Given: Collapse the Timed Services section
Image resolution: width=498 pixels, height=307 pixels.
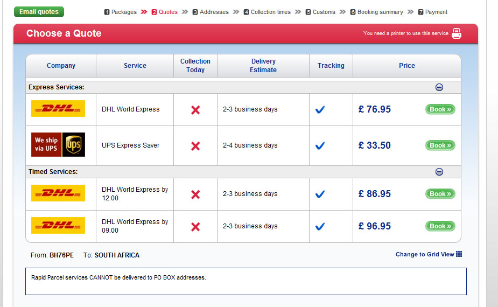Looking at the screenshot, I should click(x=439, y=172).
